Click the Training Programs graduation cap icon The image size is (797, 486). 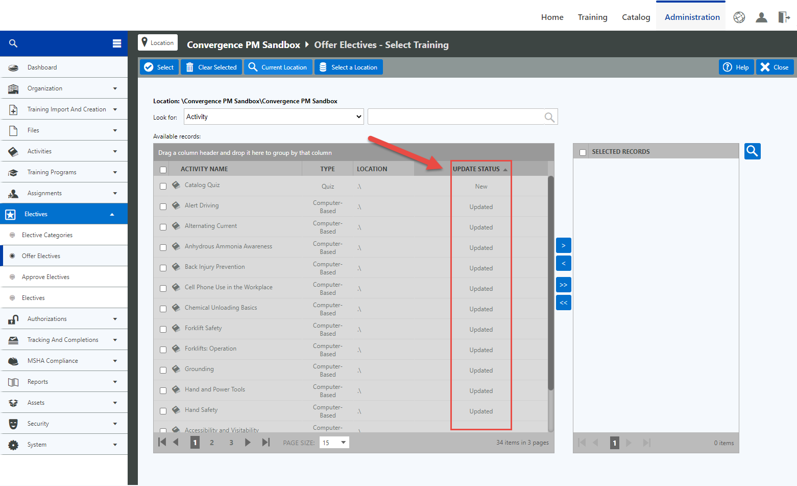coord(13,172)
